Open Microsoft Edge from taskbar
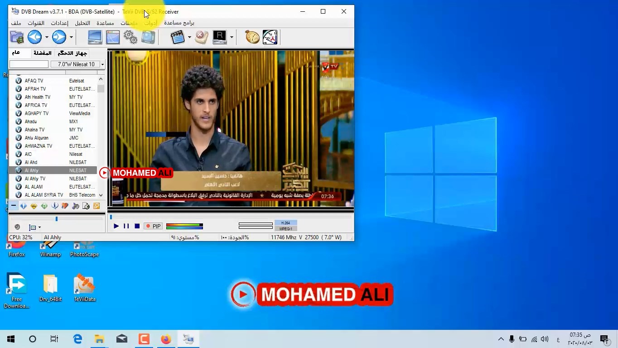Viewport: 618px width, 348px height. (x=77, y=339)
